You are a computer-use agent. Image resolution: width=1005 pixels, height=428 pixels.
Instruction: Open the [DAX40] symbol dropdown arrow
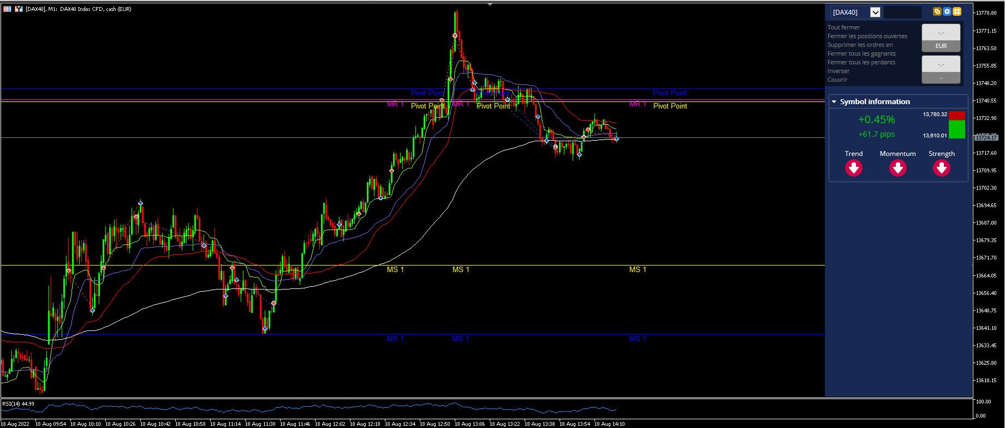(x=875, y=12)
